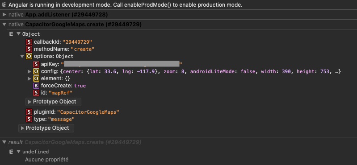Select the "29449729" callbackId value

(77, 42)
